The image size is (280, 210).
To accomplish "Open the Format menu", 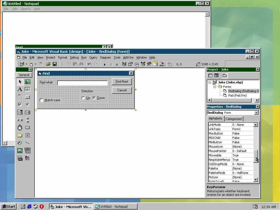I will pyautogui.click(x=63, y=57).
